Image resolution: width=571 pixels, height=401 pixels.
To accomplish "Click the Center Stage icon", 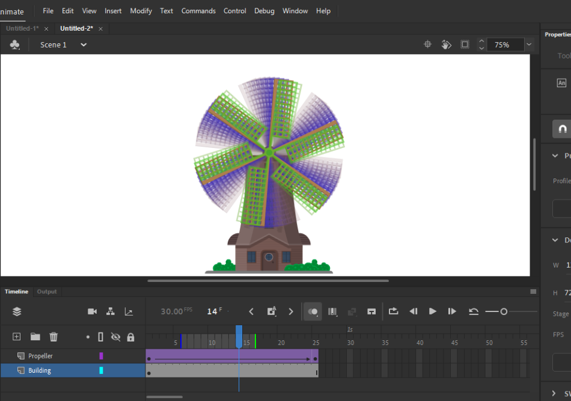I will (x=427, y=44).
